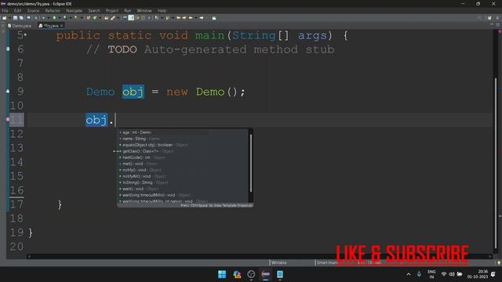This screenshot has width=502, height=282.
Task: Switch to the Demo.java editor tab
Action: [20, 26]
